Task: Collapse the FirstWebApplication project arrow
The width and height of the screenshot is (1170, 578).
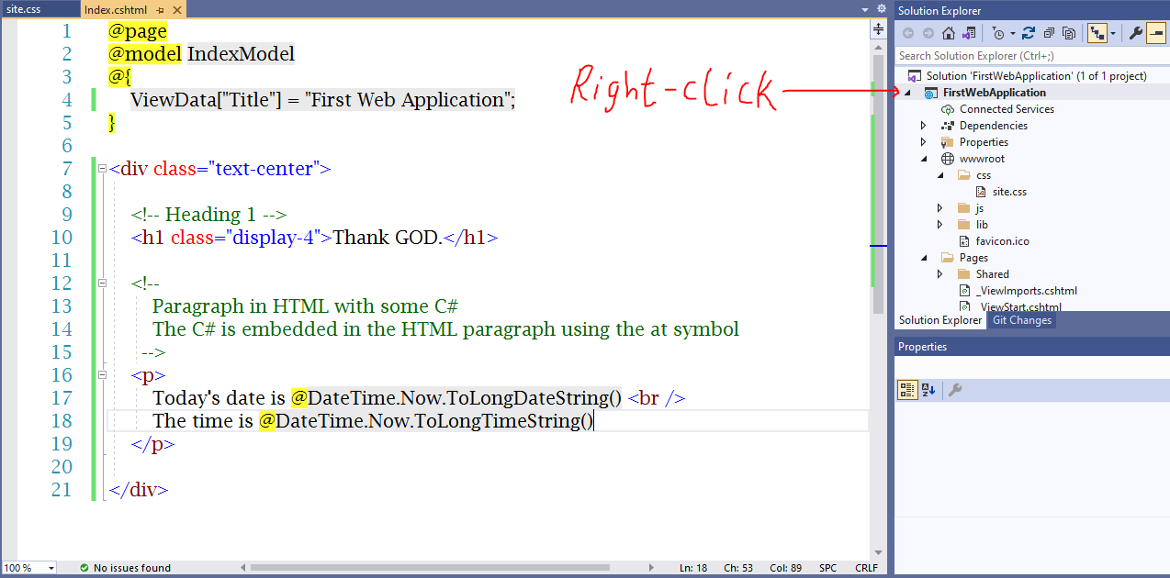Action: tap(908, 93)
